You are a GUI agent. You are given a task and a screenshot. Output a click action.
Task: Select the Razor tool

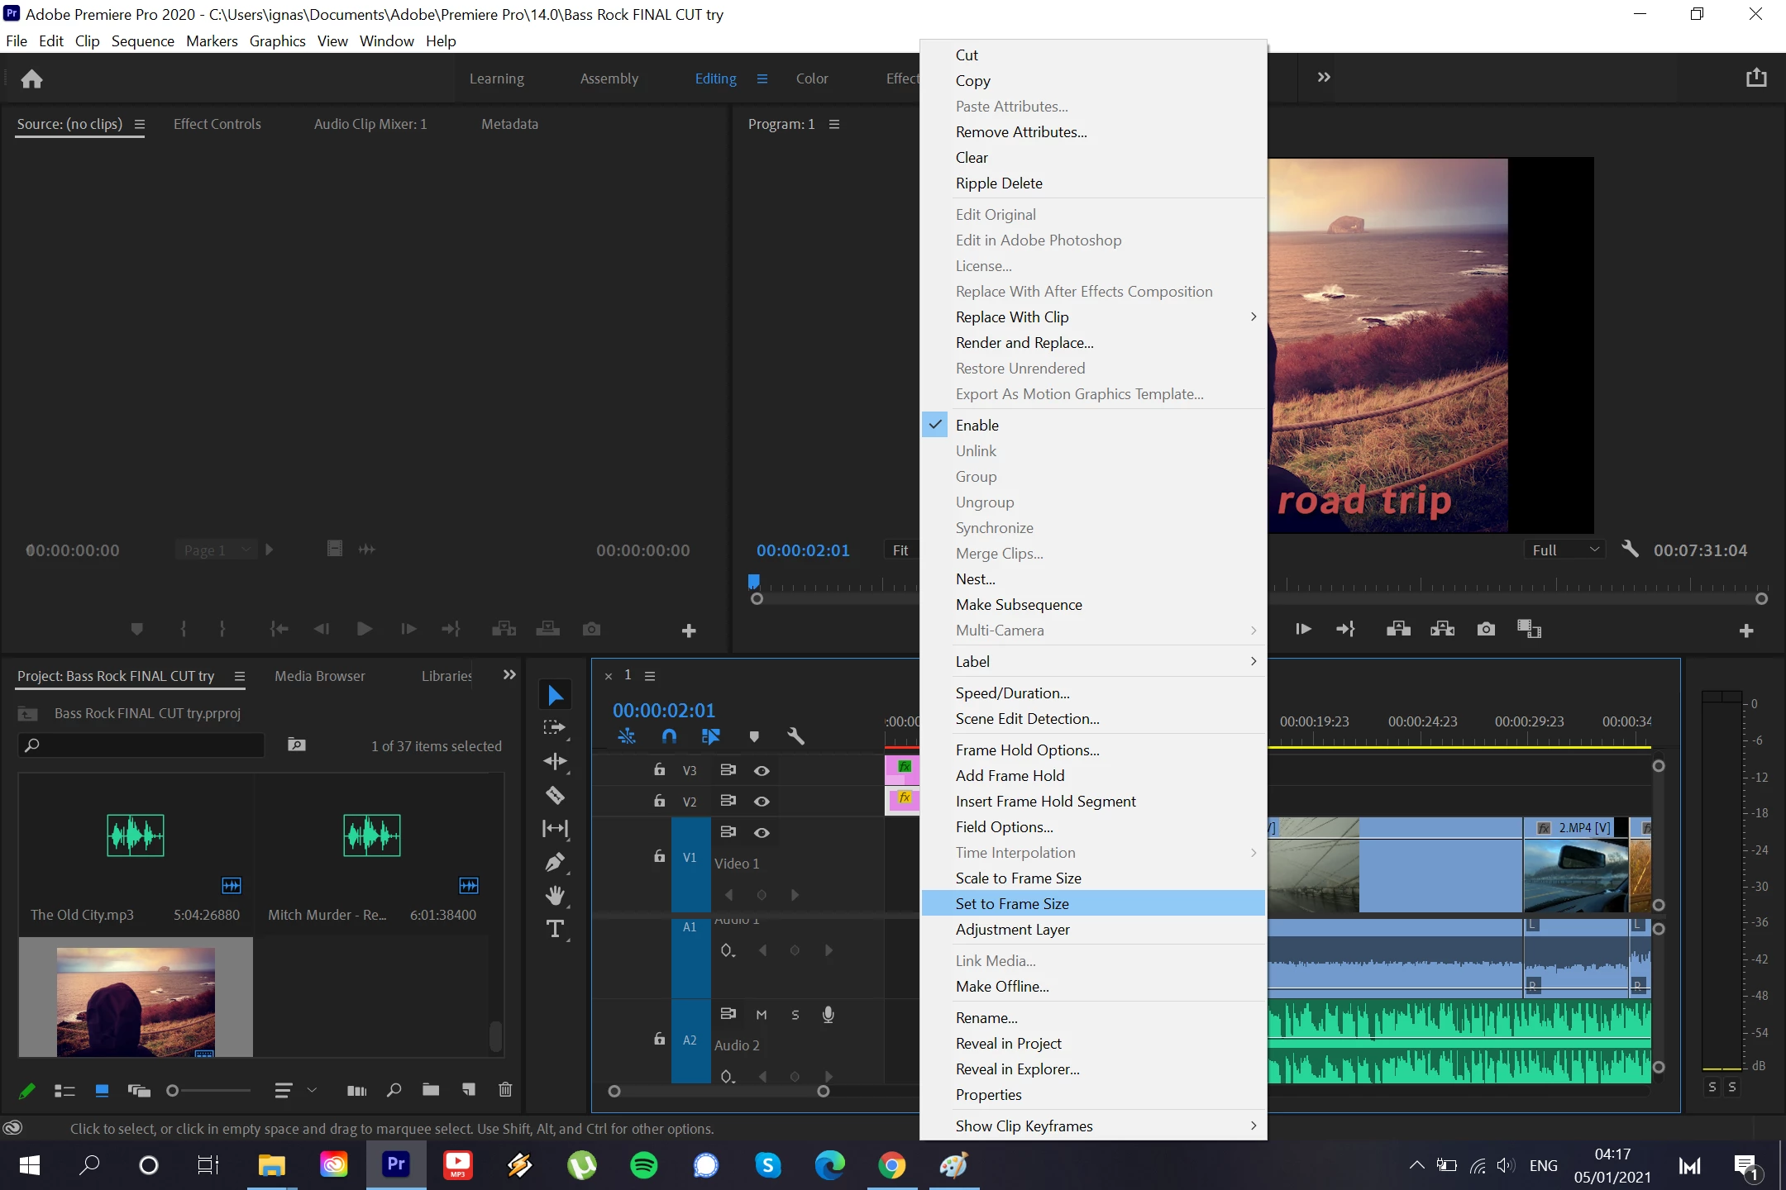[x=555, y=795]
